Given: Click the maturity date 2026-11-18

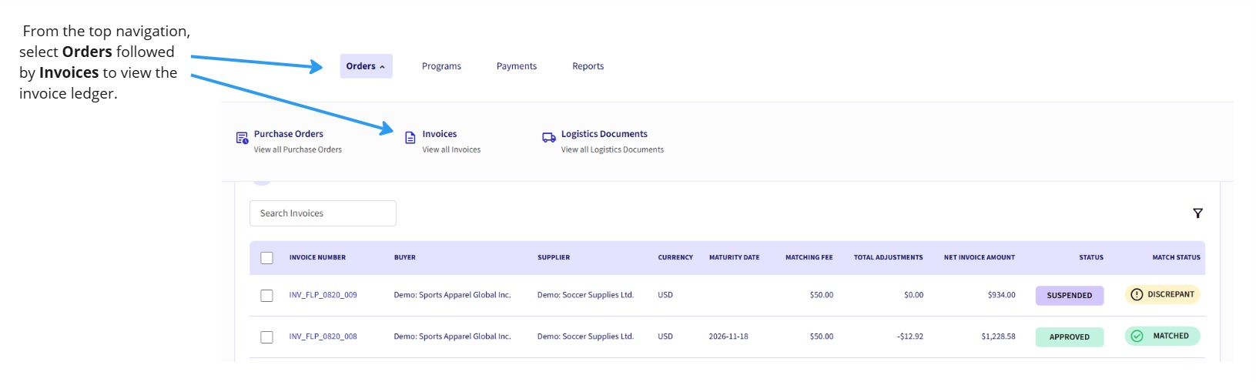Looking at the screenshot, I should 728,337.
